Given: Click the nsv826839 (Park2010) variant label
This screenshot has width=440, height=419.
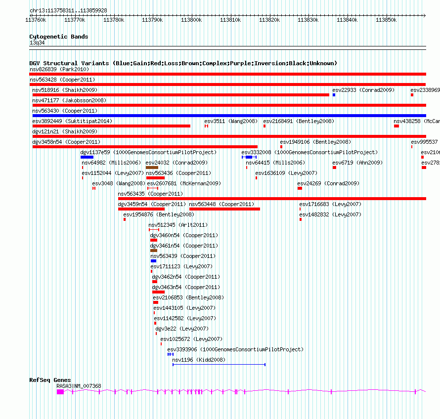Looking at the screenshot, I should coord(59,69).
